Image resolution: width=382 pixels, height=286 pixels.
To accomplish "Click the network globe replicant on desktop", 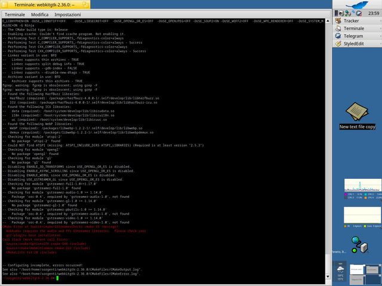I will [x=359, y=244].
